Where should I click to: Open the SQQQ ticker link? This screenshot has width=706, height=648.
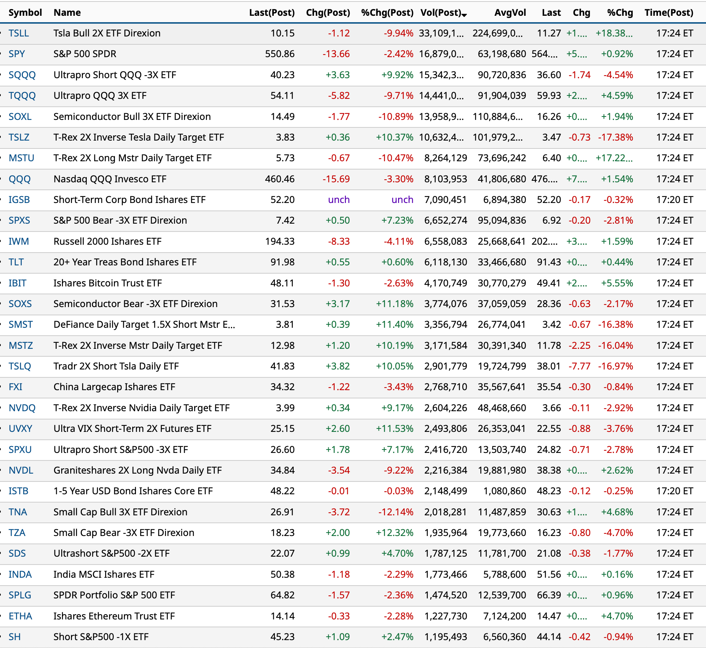click(x=22, y=75)
